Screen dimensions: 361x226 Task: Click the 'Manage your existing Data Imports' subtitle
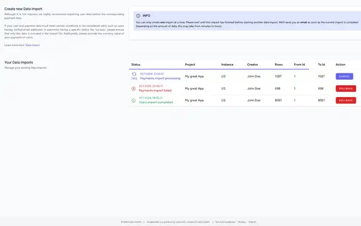(x=25, y=68)
